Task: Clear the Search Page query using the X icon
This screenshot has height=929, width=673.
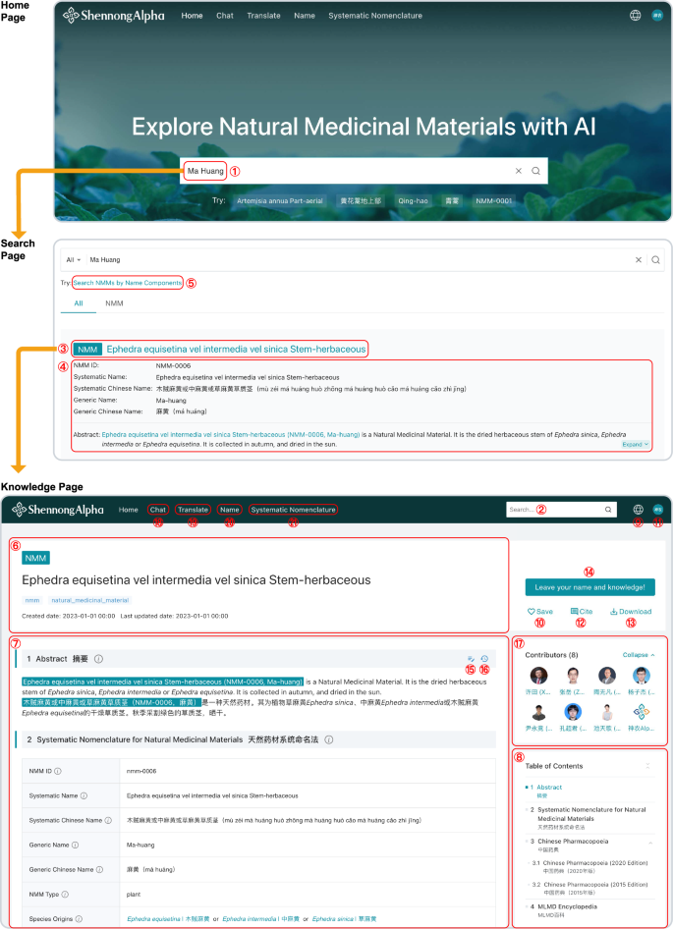Action: (x=639, y=259)
